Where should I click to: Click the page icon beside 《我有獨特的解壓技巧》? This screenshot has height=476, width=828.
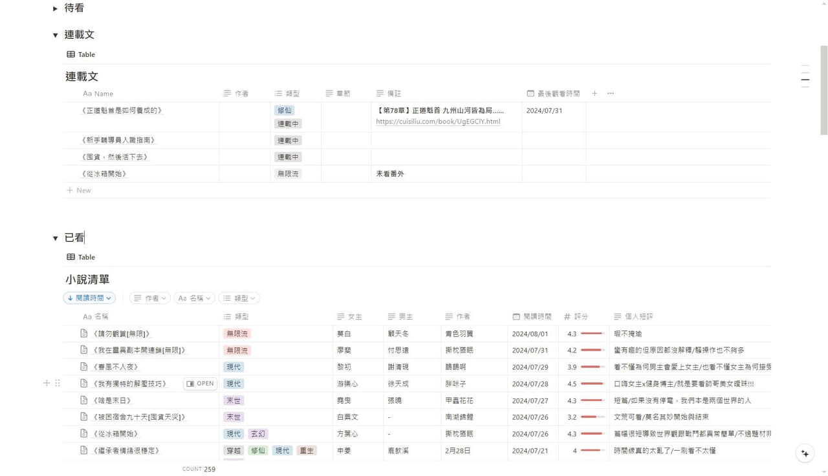click(83, 384)
